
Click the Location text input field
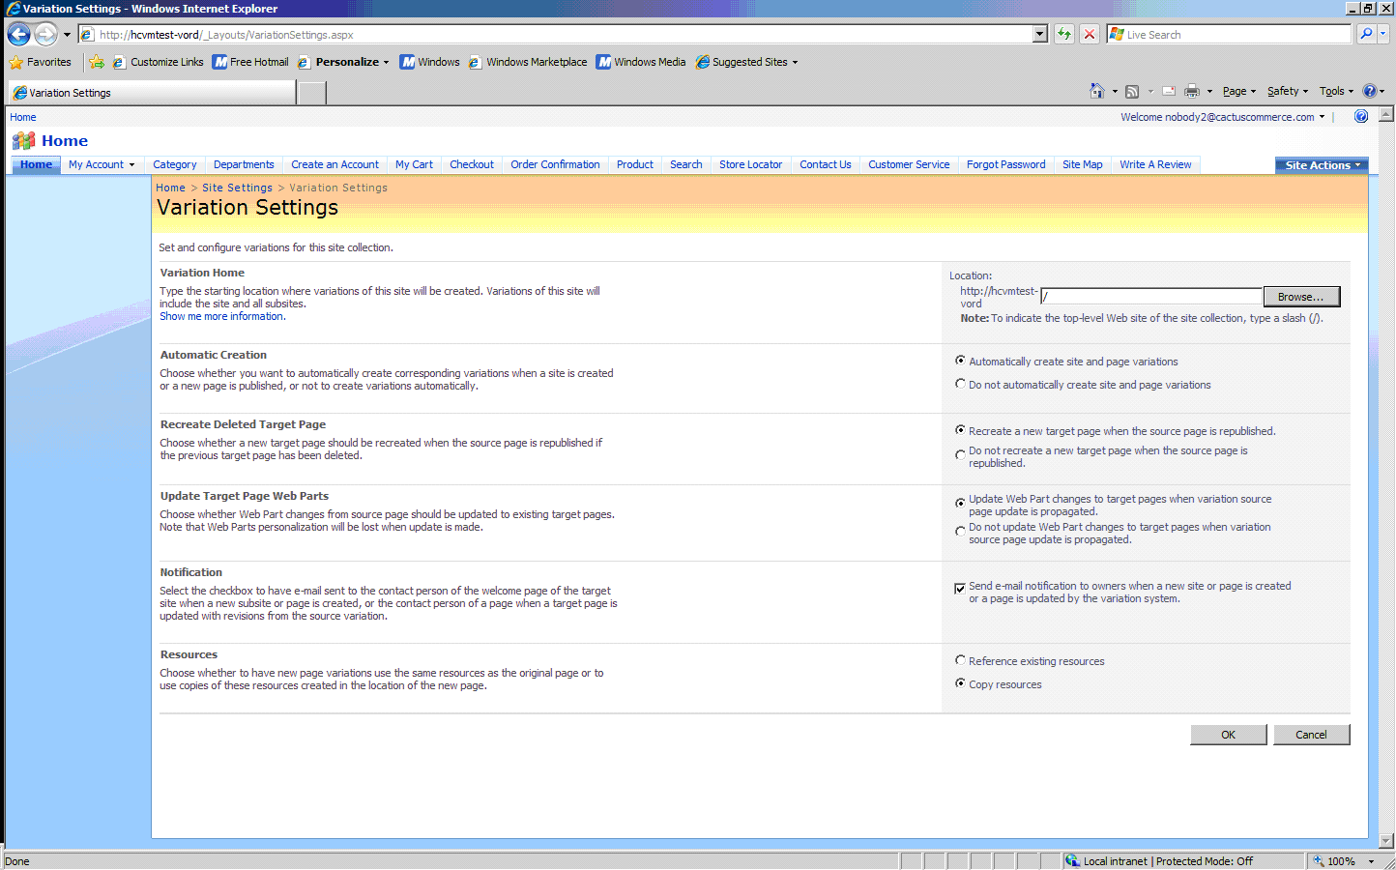tap(1151, 297)
